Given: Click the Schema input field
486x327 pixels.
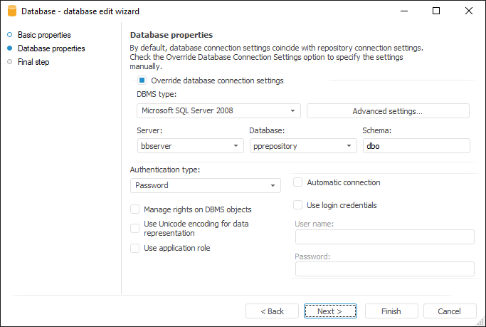Looking at the screenshot, I should tap(416, 146).
